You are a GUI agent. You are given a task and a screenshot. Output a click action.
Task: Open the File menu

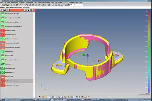(1, 2)
